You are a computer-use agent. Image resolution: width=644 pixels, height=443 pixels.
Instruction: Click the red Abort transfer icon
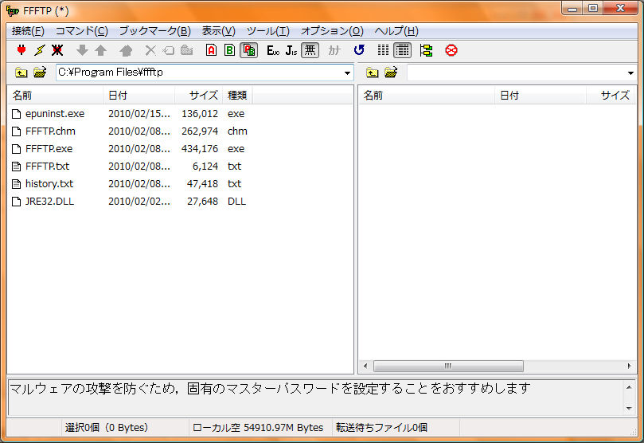click(x=451, y=50)
